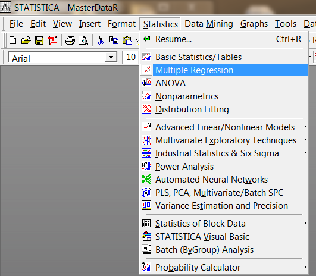This screenshot has width=316, height=276.
Task: Select Batch (ByGroup) Analysis entry
Action: (224, 250)
